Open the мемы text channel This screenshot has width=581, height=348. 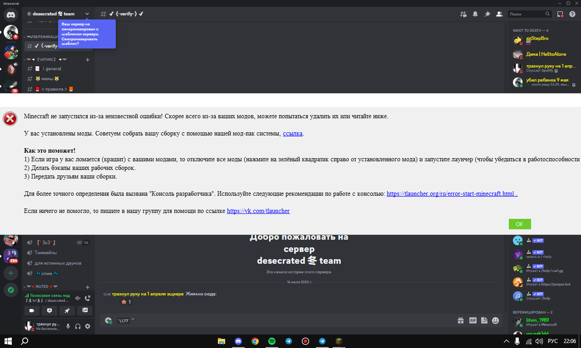coord(59,79)
